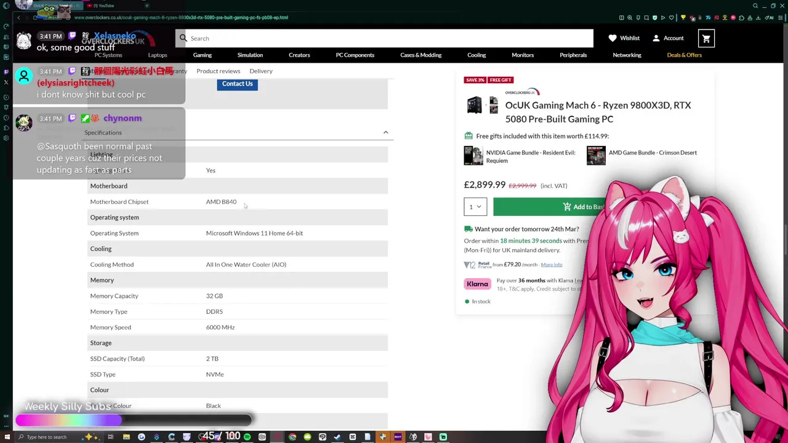Open the PC Systems menu
Screen dimensions: 788x443
(x=108, y=55)
